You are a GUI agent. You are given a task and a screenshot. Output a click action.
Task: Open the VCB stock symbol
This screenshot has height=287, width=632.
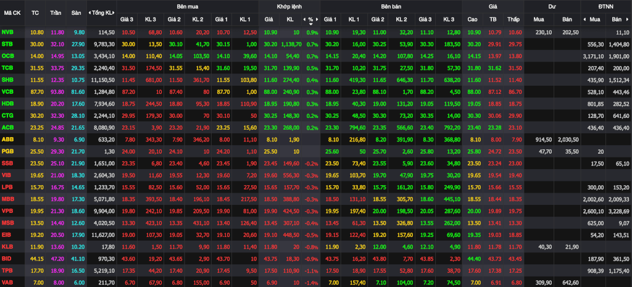tap(7, 93)
